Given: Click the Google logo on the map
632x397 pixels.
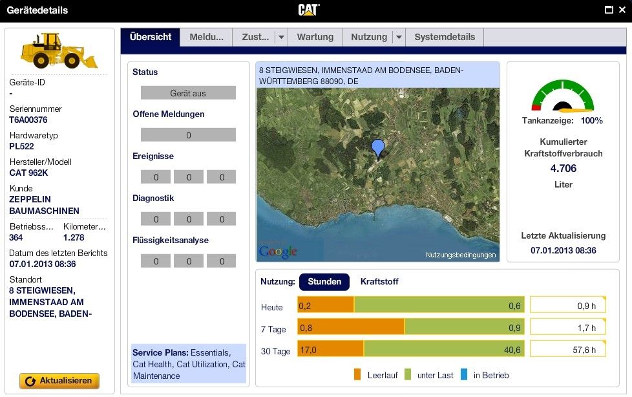Looking at the screenshot, I should [278, 251].
